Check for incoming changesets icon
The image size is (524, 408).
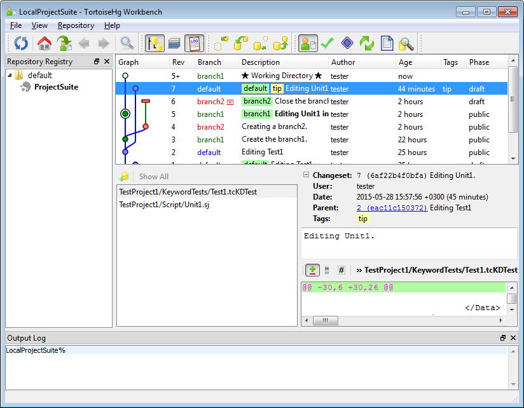click(221, 43)
